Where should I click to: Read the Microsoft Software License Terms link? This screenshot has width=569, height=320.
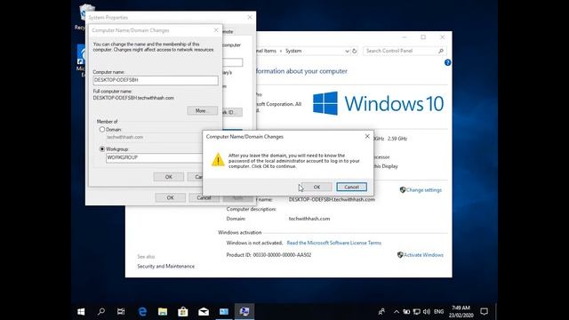[x=334, y=243]
